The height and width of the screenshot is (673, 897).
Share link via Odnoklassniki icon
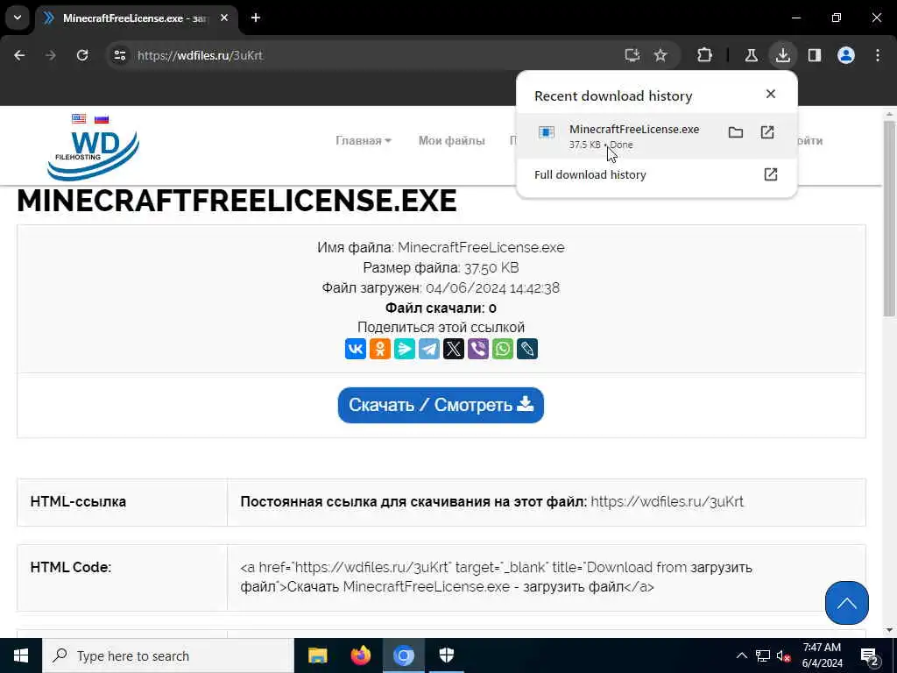tap(380, 349)
